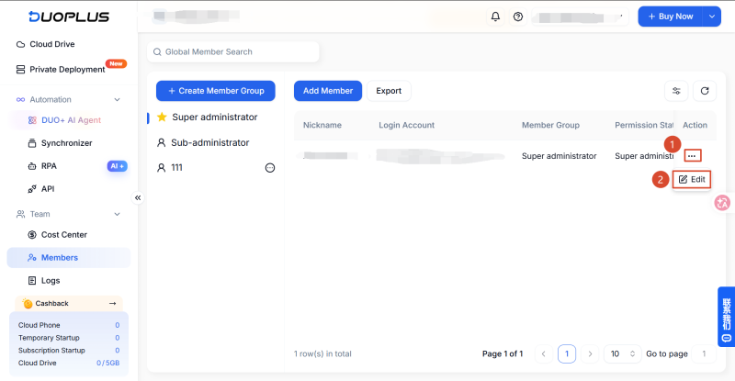Open the contact us side tab
The image size is (735, 381).
tap(726, 317)
